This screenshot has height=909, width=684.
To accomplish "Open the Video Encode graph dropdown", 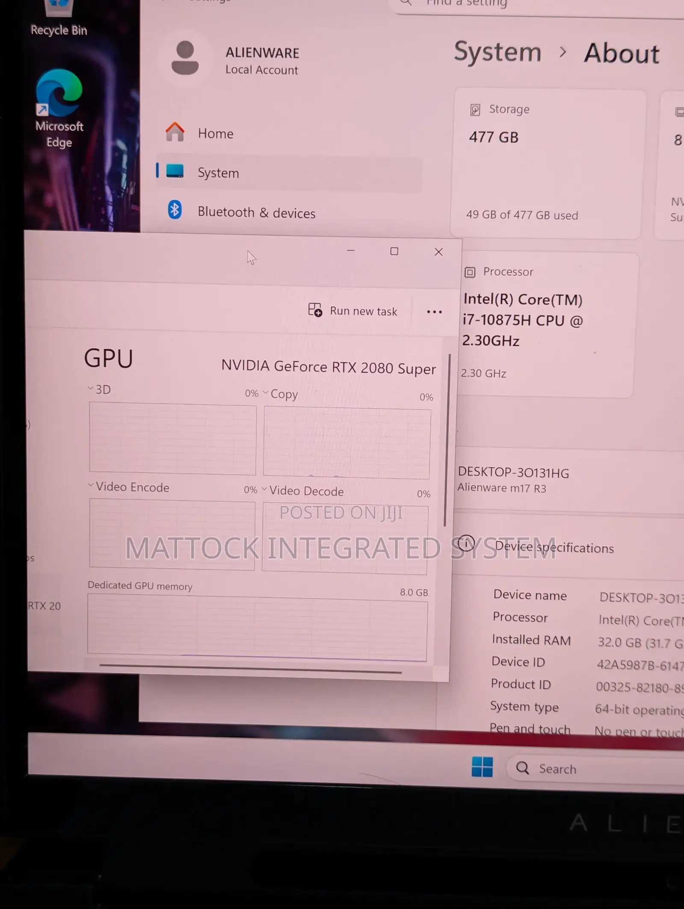I will (x=91, y=485).
